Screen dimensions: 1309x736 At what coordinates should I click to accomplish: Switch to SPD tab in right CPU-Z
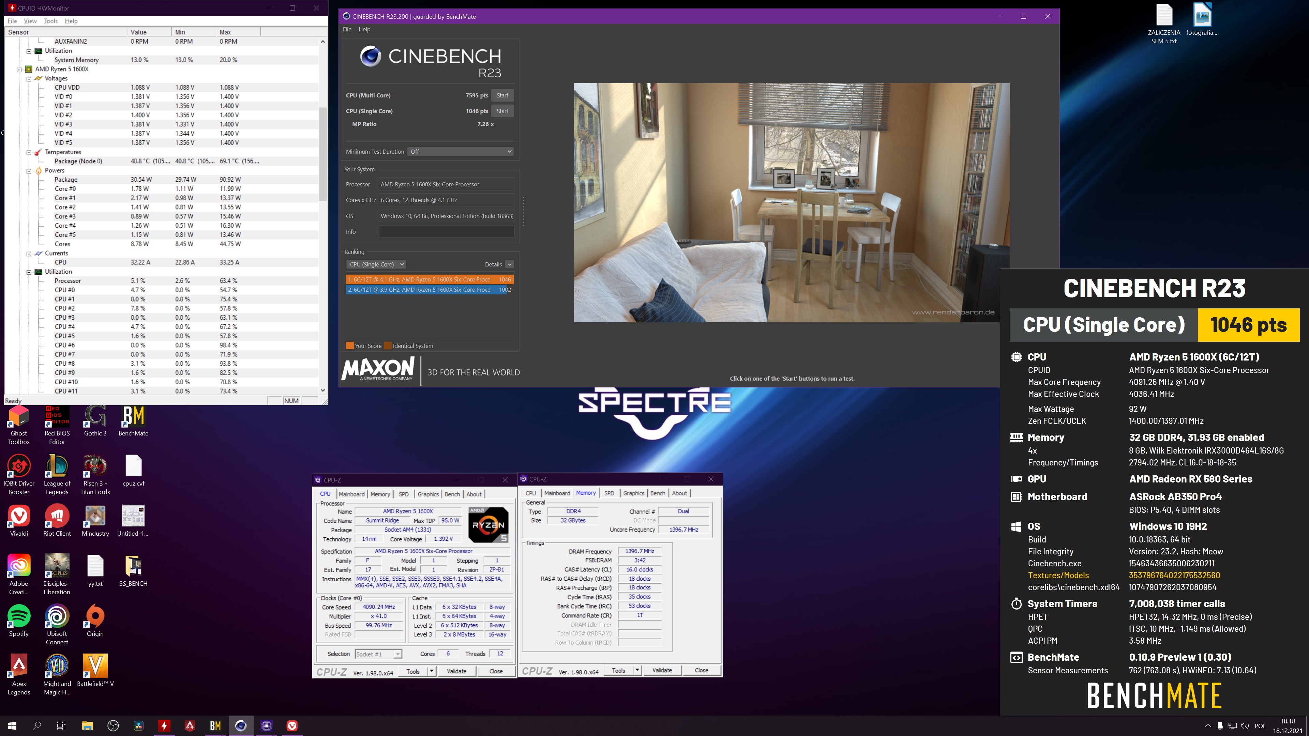pyautogui.click(x=609, y=493)
